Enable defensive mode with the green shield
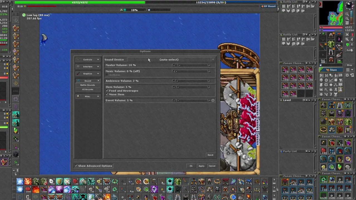The image size is (356, 200). click(347, 44)
